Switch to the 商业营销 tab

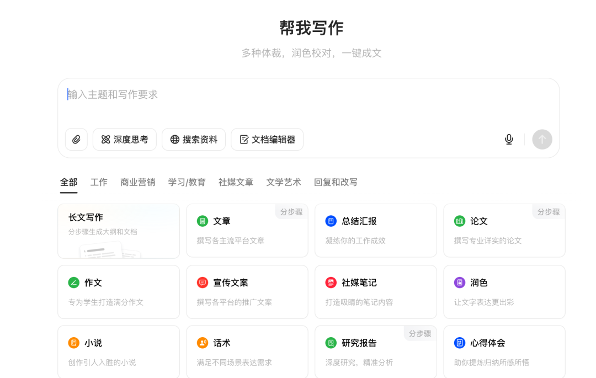tap(137, 182)
